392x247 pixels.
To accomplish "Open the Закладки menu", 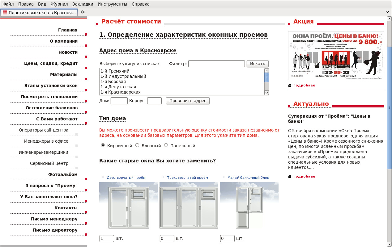I will tap(83, 4).
